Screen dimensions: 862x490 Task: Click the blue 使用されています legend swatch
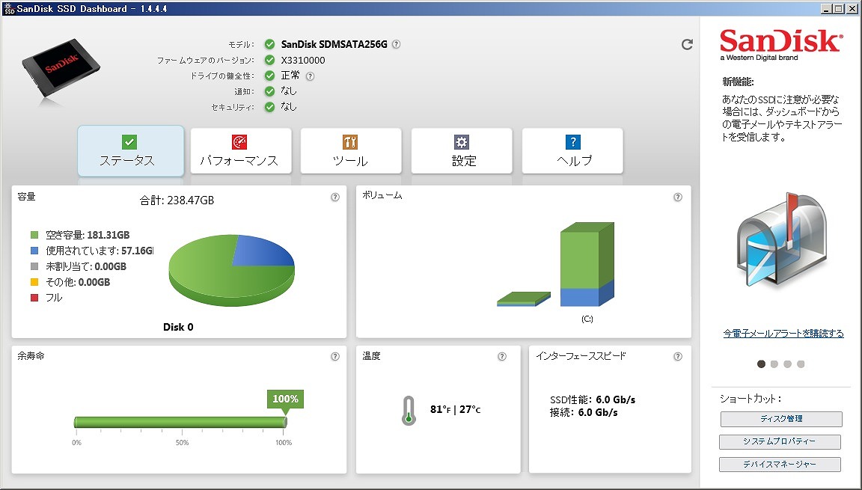coord(34,251)
